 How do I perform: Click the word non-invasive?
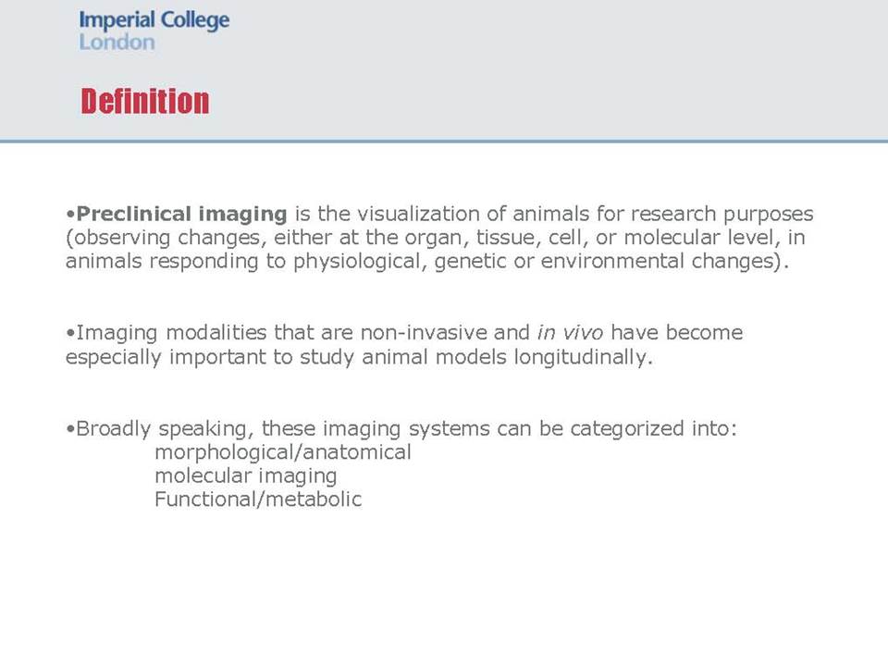pos(423,332)
